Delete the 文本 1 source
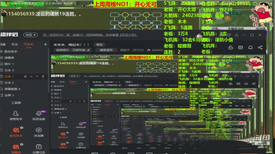 coord(43,77)
